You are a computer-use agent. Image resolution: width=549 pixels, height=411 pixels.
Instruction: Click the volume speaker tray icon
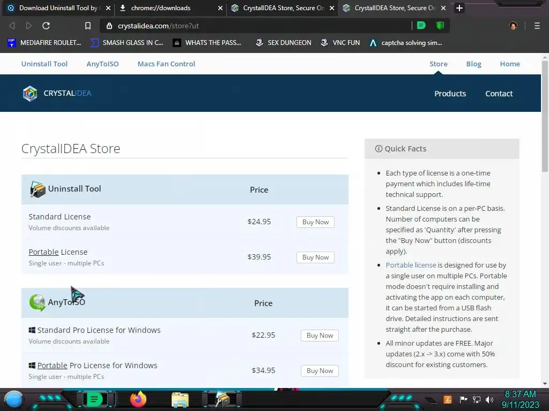[x=489, y=399]
